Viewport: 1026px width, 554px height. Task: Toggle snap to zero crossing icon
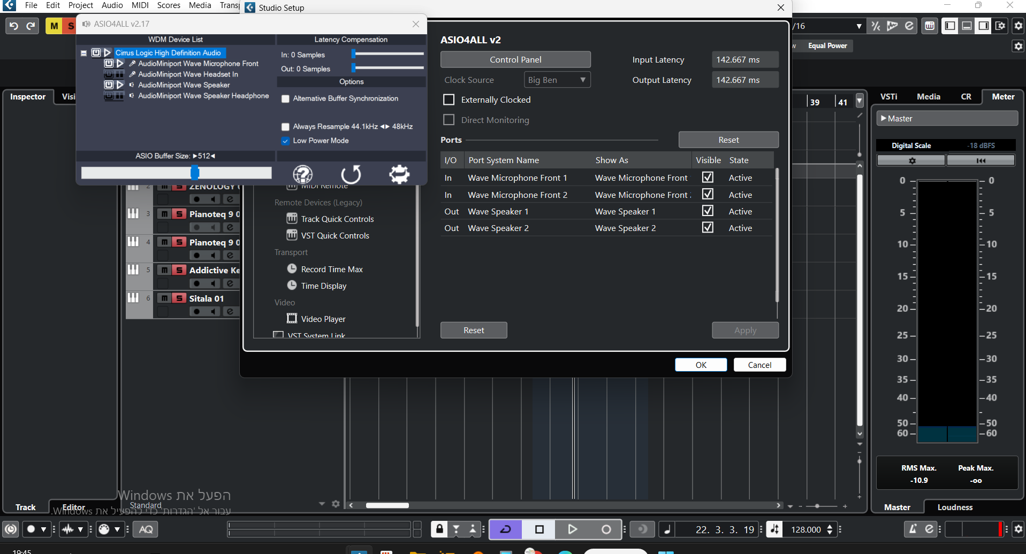tap(876, 26)
